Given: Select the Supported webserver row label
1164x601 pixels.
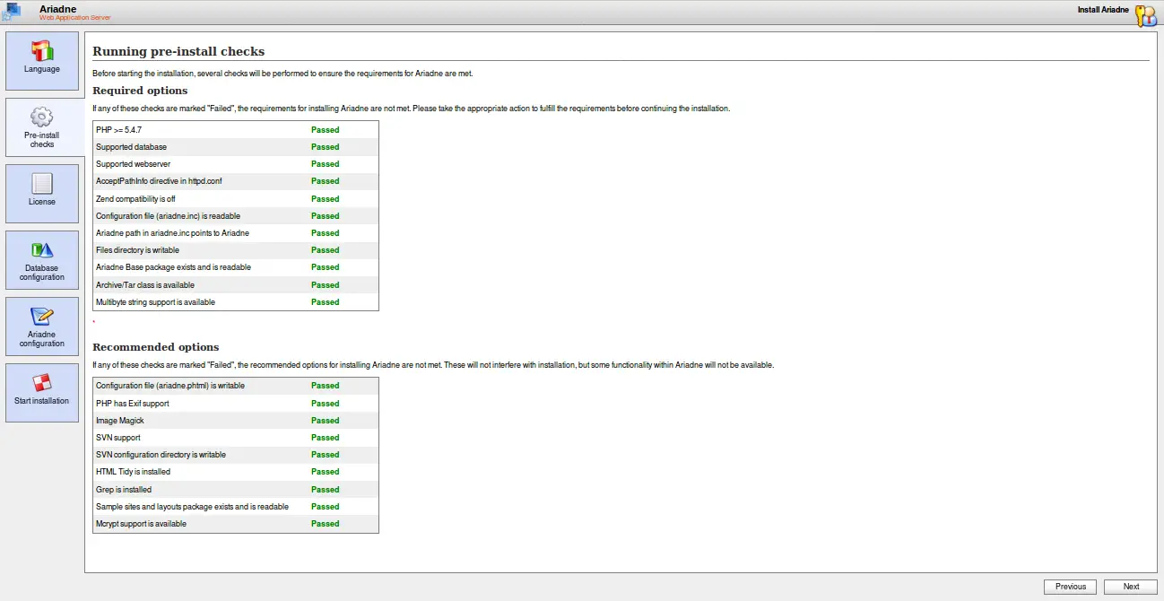Looking at the screenshot, I should (133, 164).
